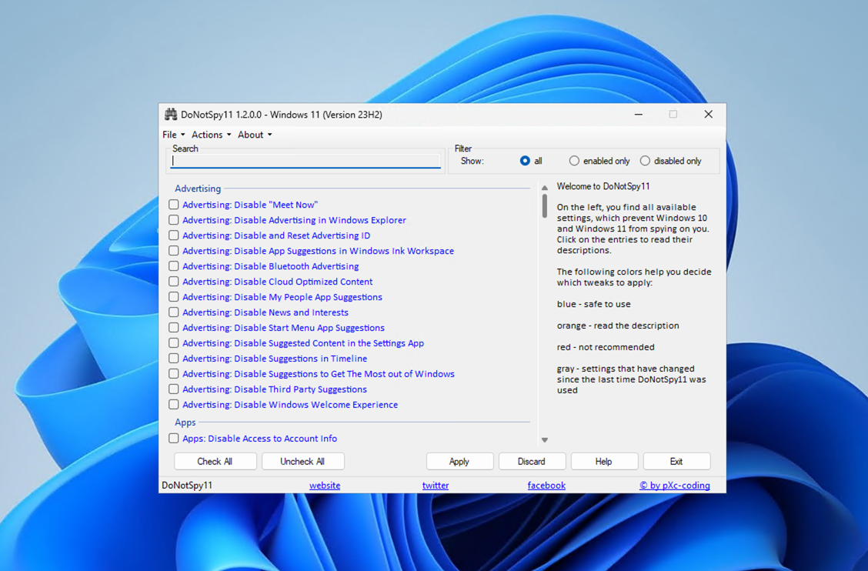Check Disable App Suggestions in Windows Ink Workspace
The height and width of the screenshot is (571, 868).
click(174, 251)
